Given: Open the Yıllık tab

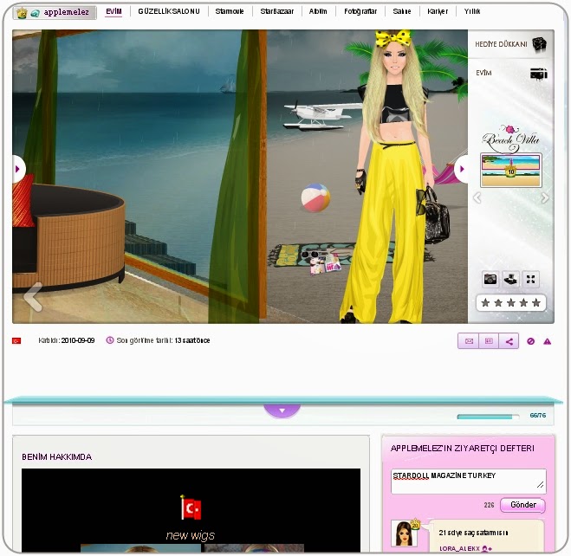Looking at the screenshot, I should coord(472,11).
